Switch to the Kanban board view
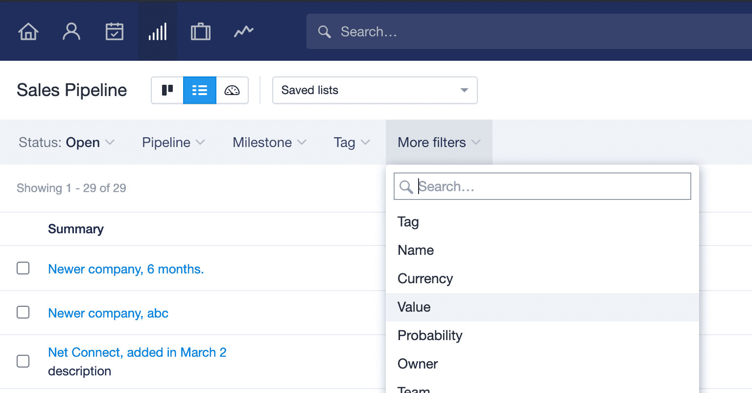752x393 pixels. [x=167, y=90]
